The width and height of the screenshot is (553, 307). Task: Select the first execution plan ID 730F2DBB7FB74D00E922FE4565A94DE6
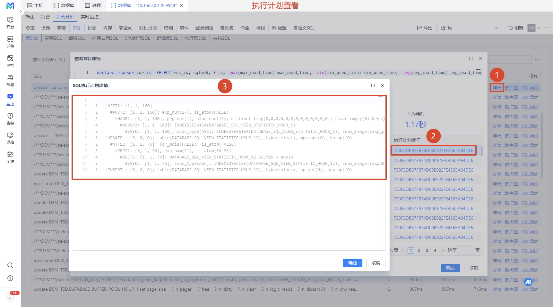pos(433,150)
